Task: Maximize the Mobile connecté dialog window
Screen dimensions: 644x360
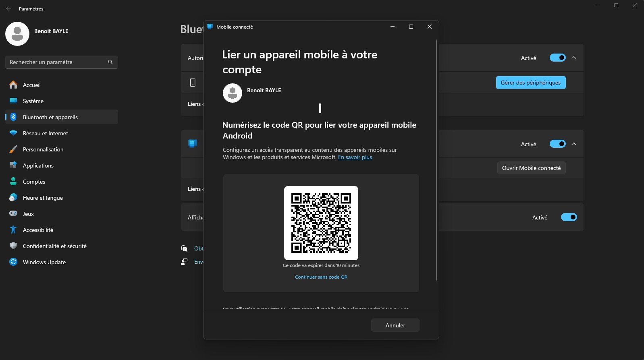Action: point(411,27)
